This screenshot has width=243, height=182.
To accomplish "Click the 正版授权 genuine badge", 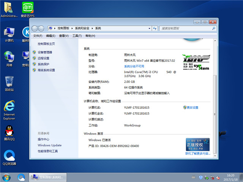I will tap(197, 144).
